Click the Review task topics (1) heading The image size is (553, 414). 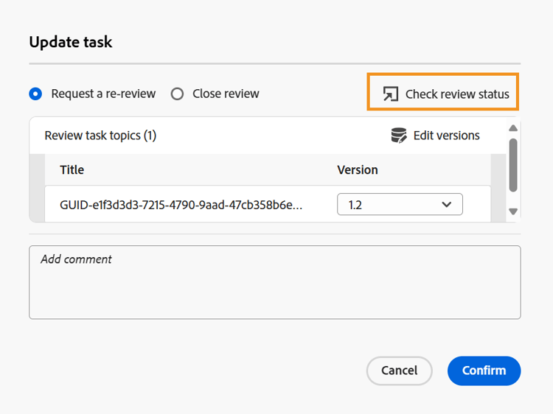click(100, 136)
